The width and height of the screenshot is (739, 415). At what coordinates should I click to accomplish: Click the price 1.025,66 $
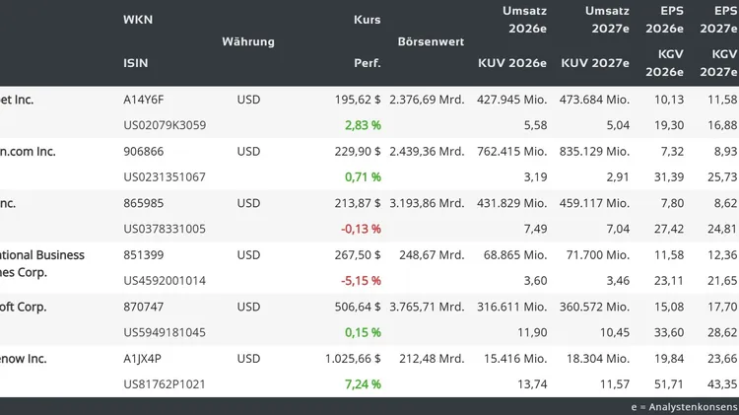point(353,360)
